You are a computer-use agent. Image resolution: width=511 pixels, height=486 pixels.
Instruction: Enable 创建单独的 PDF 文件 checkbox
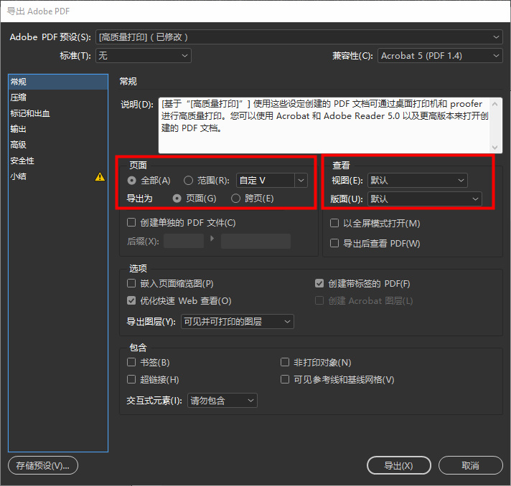coord(131,223)
